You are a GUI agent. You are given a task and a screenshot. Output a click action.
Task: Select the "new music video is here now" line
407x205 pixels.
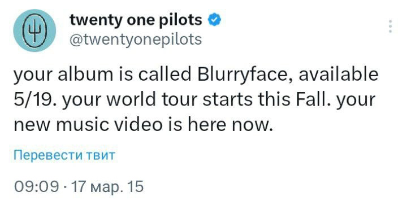(x=144, y=125)
